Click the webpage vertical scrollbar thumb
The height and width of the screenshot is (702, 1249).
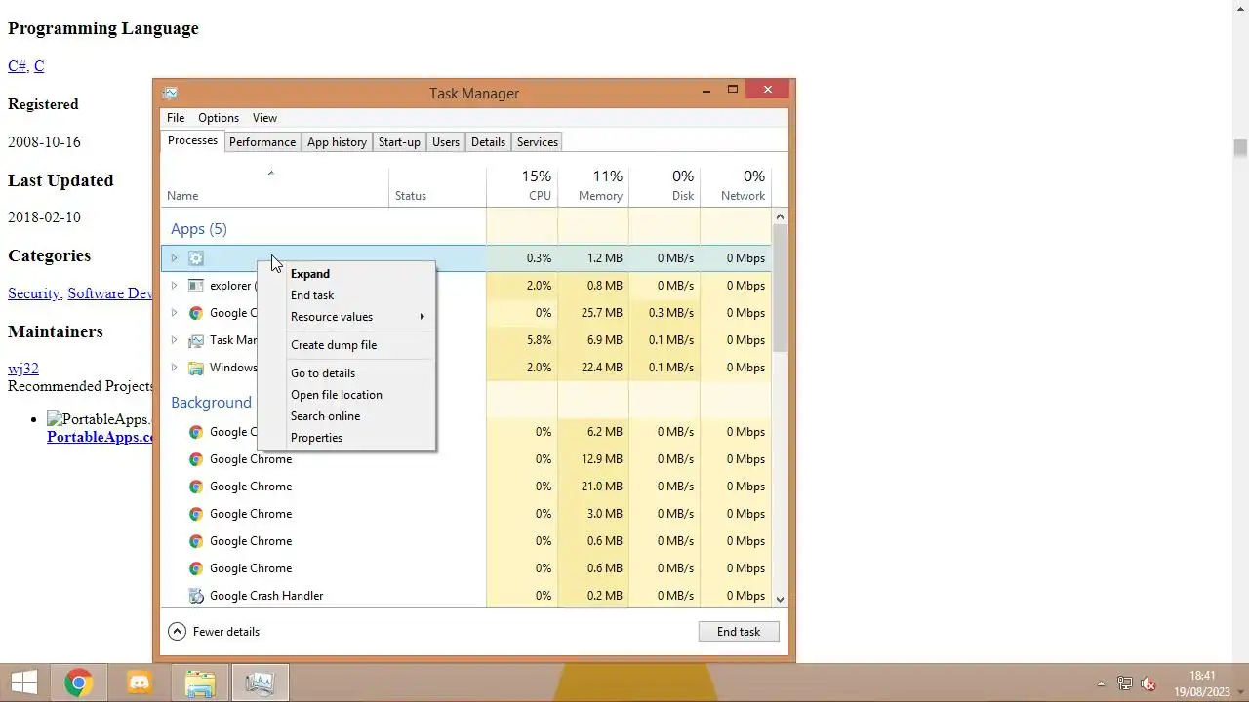[1240, 148]
